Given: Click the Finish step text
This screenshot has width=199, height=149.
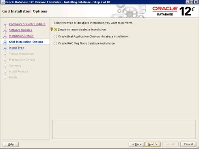Looking at the screenshot, I should point(13,77).
